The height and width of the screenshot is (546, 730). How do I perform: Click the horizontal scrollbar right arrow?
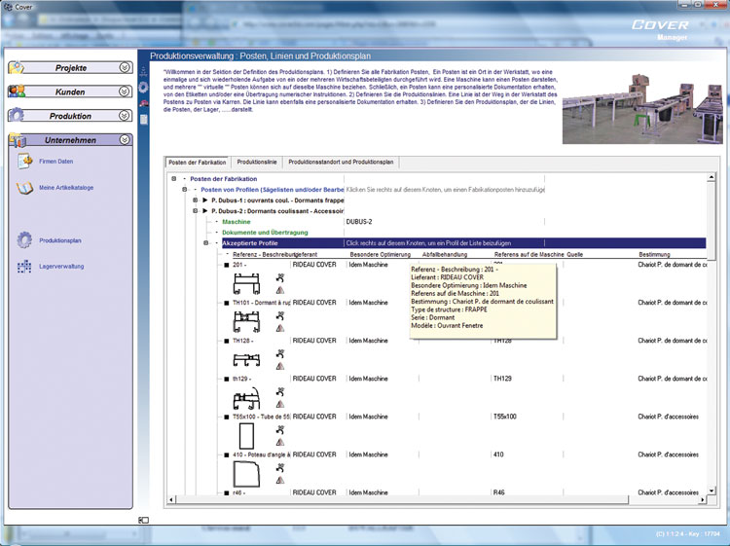(703, 500)
